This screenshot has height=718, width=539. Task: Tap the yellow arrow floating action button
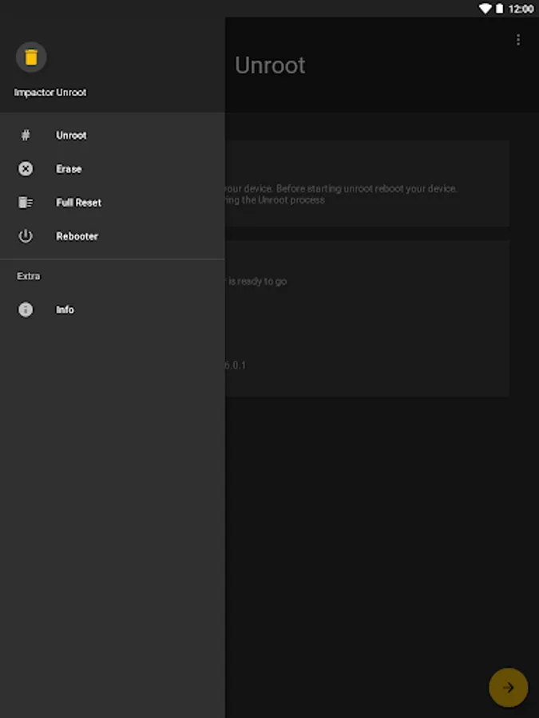509,688
